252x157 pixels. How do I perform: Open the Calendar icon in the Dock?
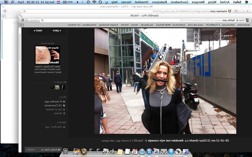pyautogui.click(x=135, y=151)
